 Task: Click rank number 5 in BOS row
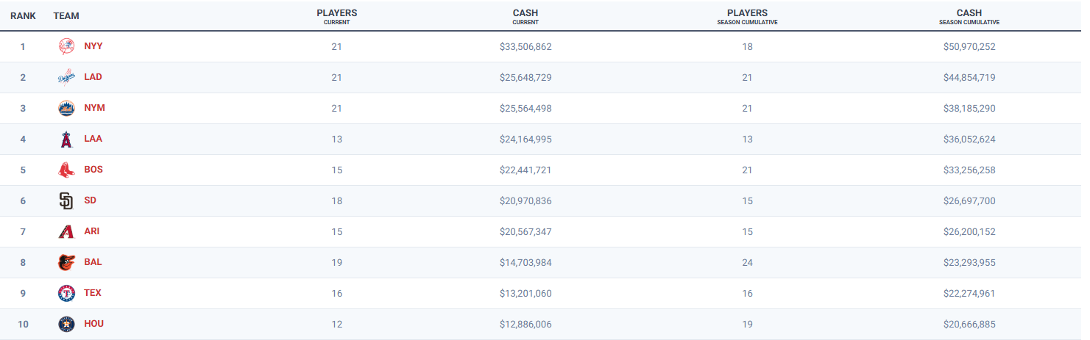[x=23, y=170]
